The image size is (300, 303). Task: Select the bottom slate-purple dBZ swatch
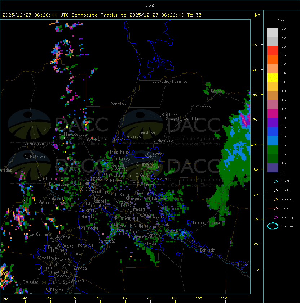[273, 168]
